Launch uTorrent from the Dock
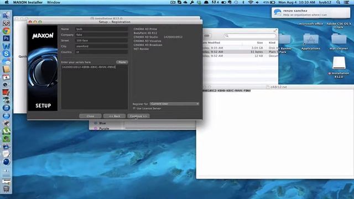The image size is (354, 199). point(6,131)
